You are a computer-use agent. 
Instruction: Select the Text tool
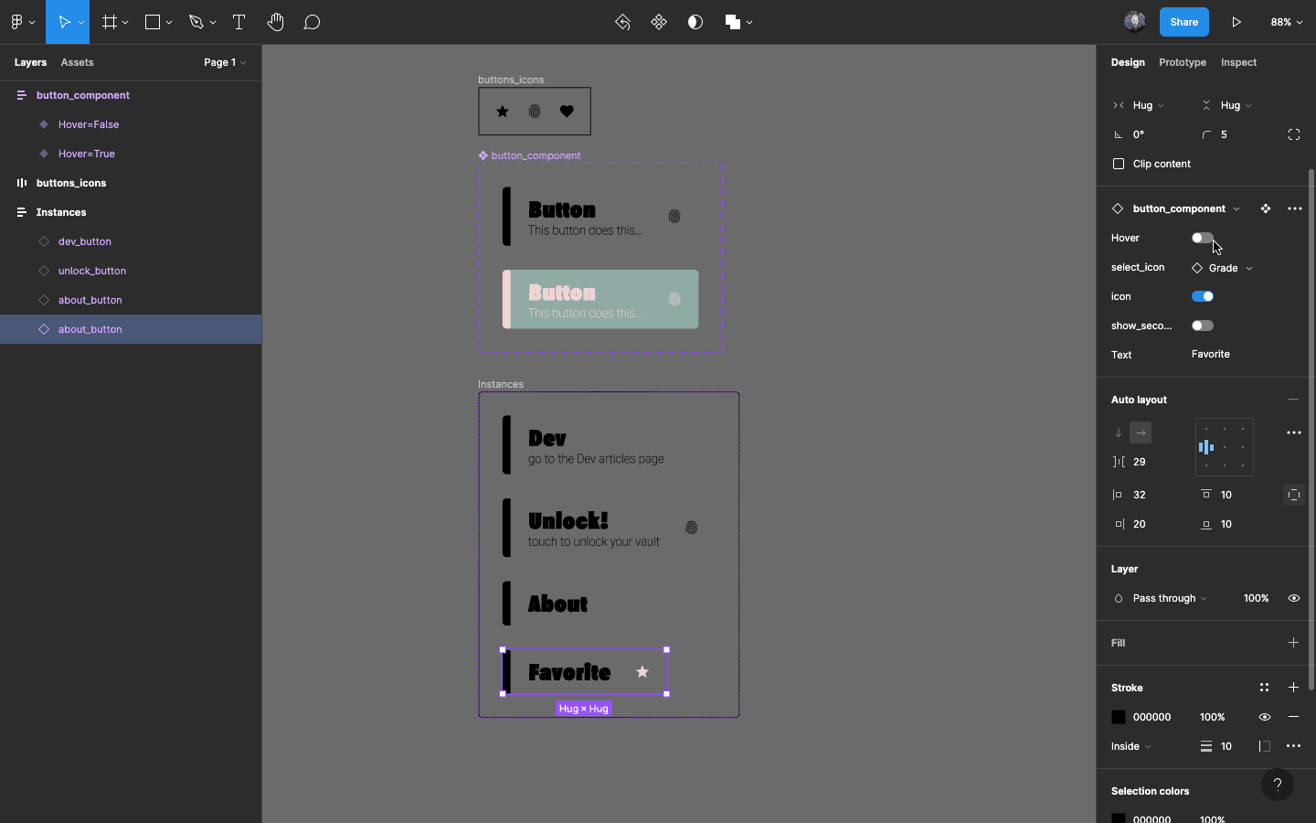point(239,22)
